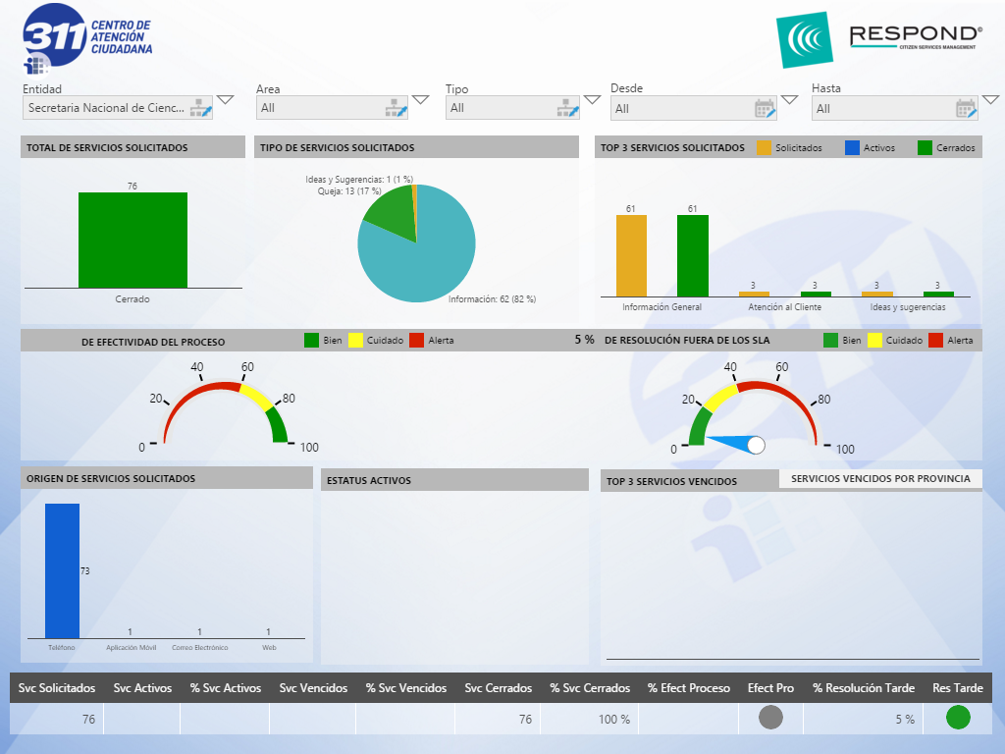Click Cuidado yellow swatch in Resolución SLA legend
This screenshot has width=1005, height=754.
tap(874, 340)
